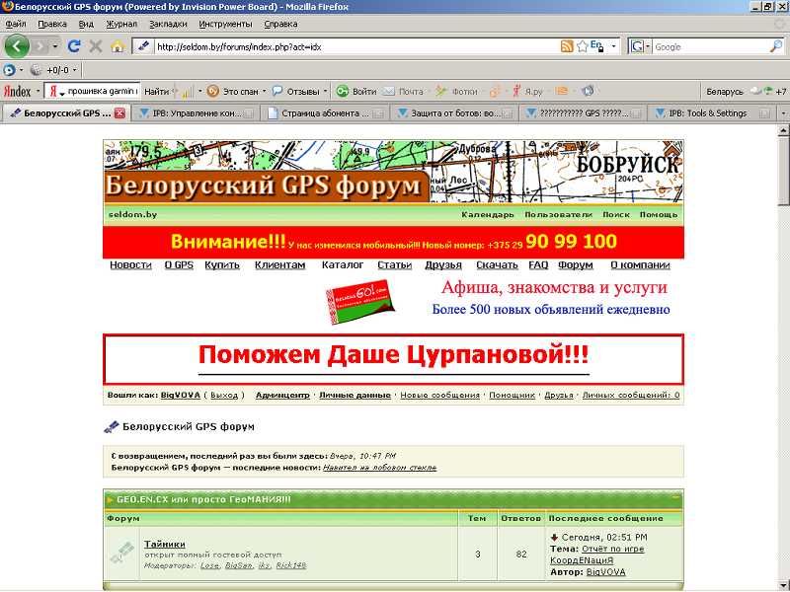Click the vertical scrollbar down arrow
Viewport: 790px width, 592px height.
783,585
